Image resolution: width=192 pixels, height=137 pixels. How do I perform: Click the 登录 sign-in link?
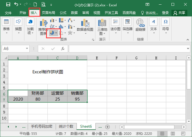tap(165, 13)
